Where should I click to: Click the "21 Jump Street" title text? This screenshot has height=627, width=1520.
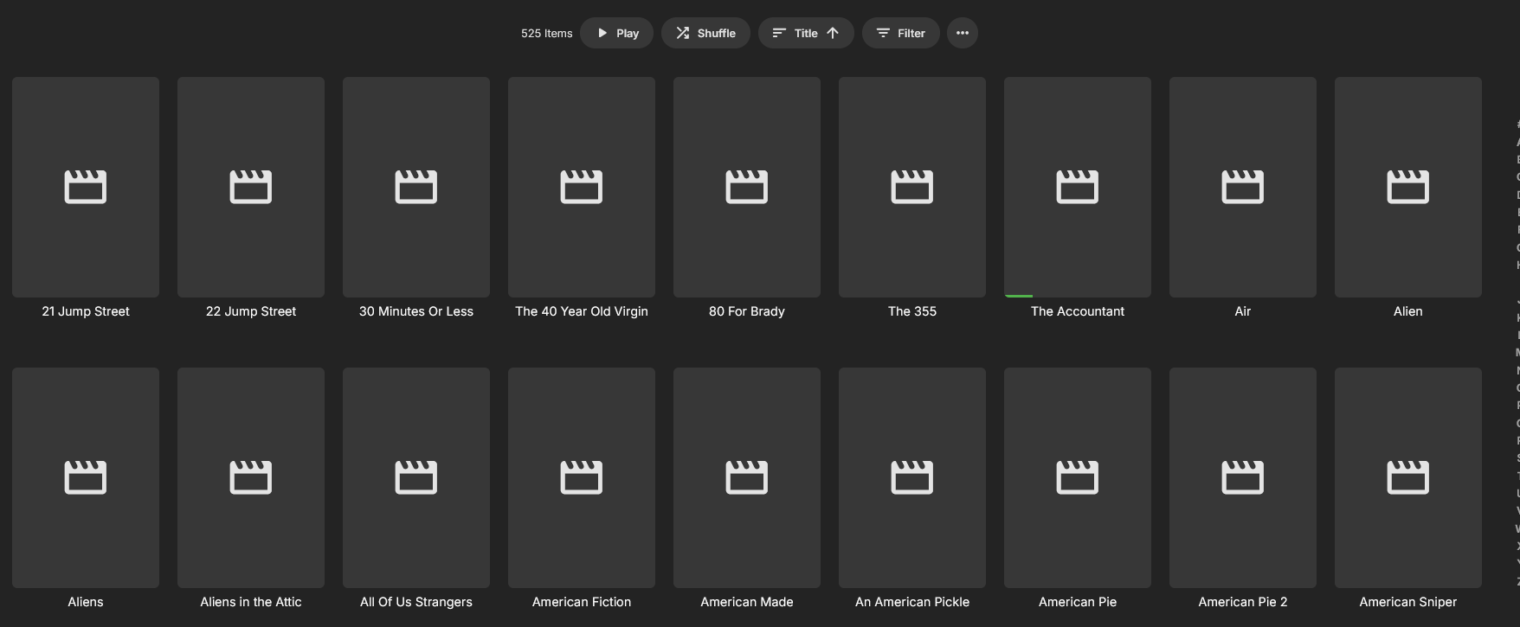tap(86, 311)
